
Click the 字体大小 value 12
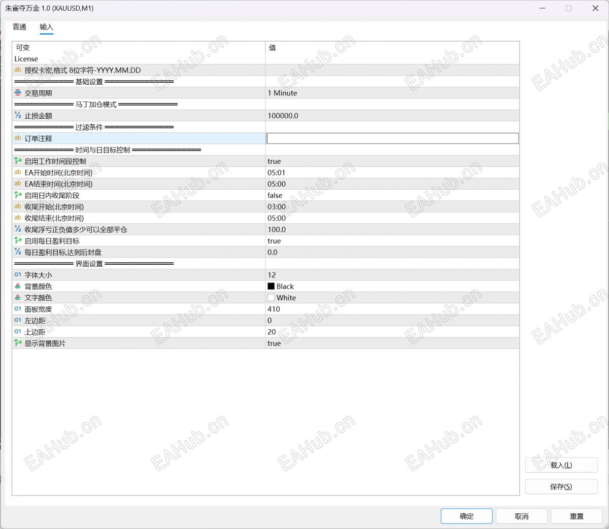pyautogui.click(x=272, y=275)
